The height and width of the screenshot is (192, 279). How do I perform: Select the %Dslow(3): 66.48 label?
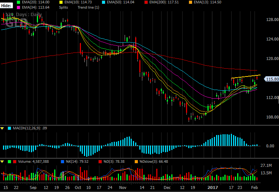point(154,162)
